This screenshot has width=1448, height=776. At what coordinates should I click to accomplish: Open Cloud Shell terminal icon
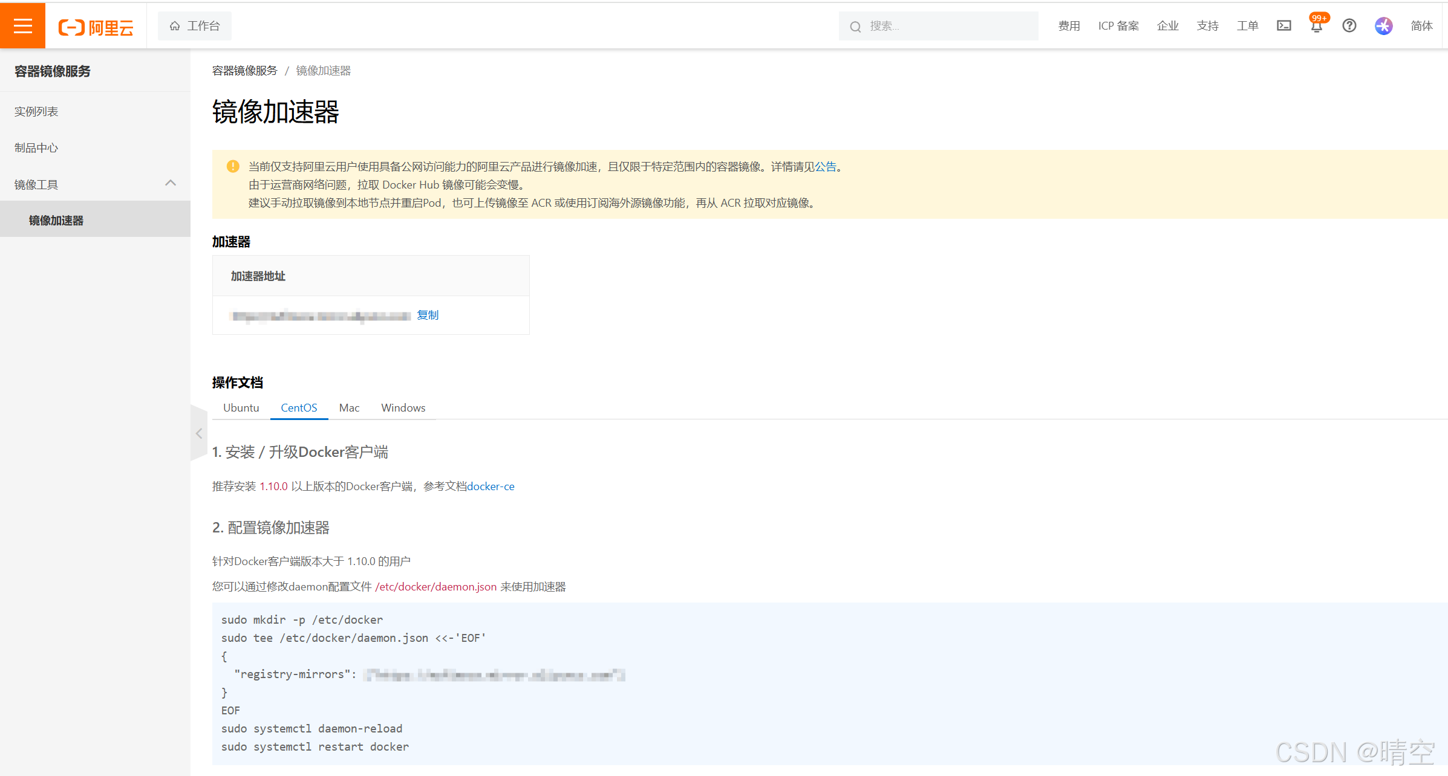[x=1283, y=26]
